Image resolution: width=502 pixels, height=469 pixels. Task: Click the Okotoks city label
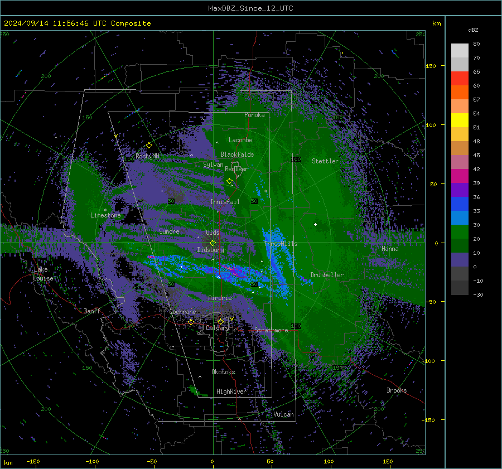[x=223, y=371]
